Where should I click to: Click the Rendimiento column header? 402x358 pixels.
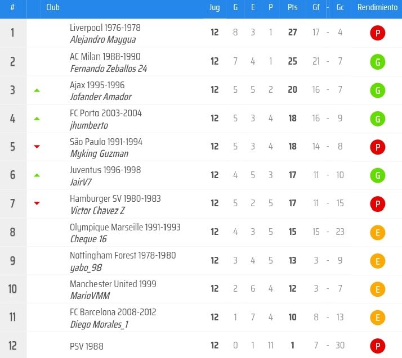[x=377, y=8]
